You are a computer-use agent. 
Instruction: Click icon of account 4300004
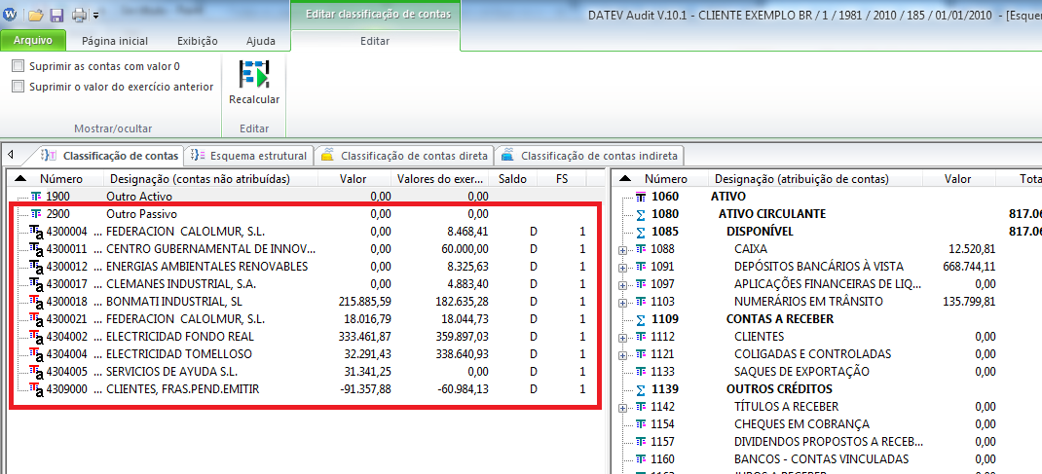(x=37, y=232)
